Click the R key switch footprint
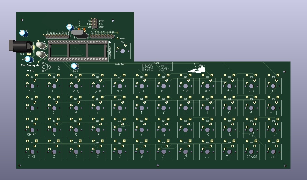The width and height of the screenshot is (307, 180). coord(120,108)
